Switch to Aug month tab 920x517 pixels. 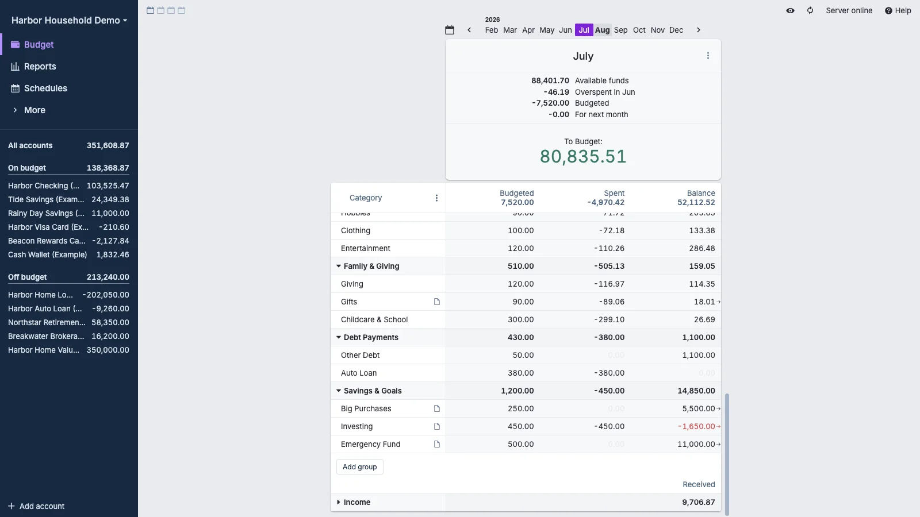click(602, 30)
